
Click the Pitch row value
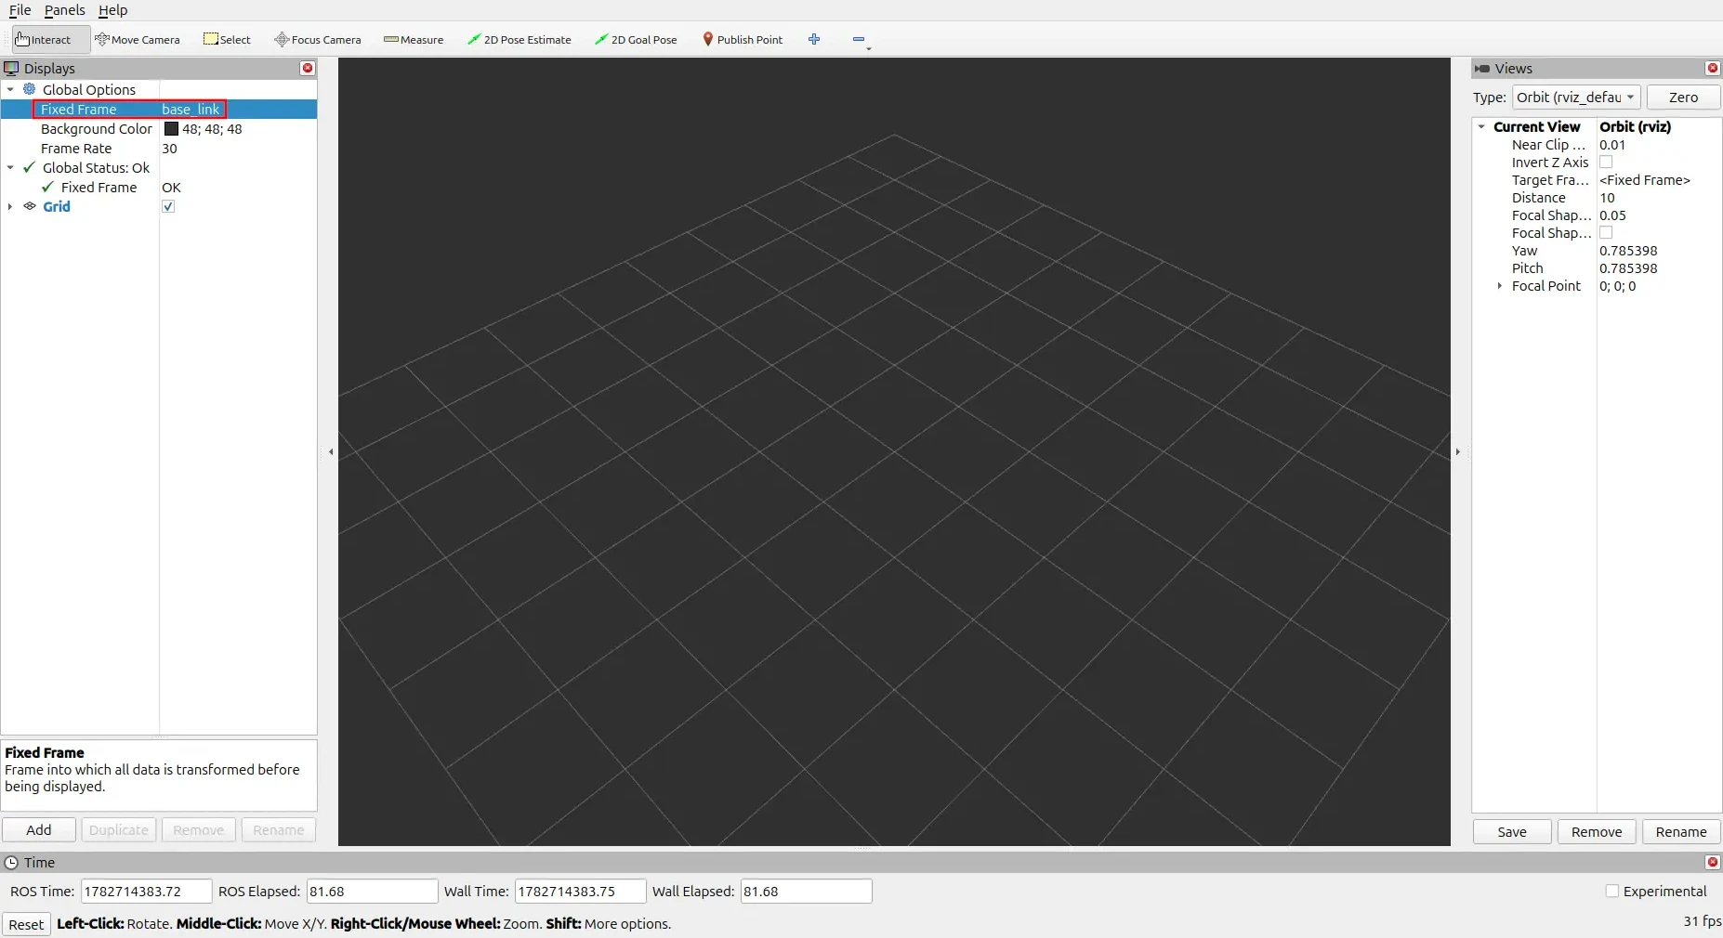coord(1628,267)
